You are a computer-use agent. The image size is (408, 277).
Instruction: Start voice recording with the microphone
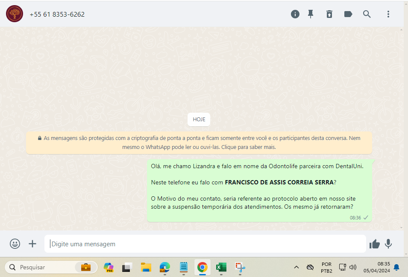[x=388, y=244]
